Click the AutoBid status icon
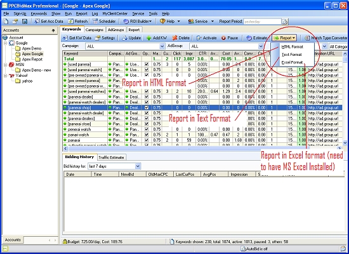 (243, 249)
